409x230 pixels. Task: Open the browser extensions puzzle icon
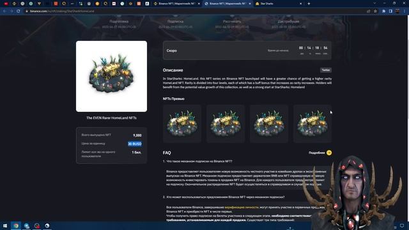point(383,11)
